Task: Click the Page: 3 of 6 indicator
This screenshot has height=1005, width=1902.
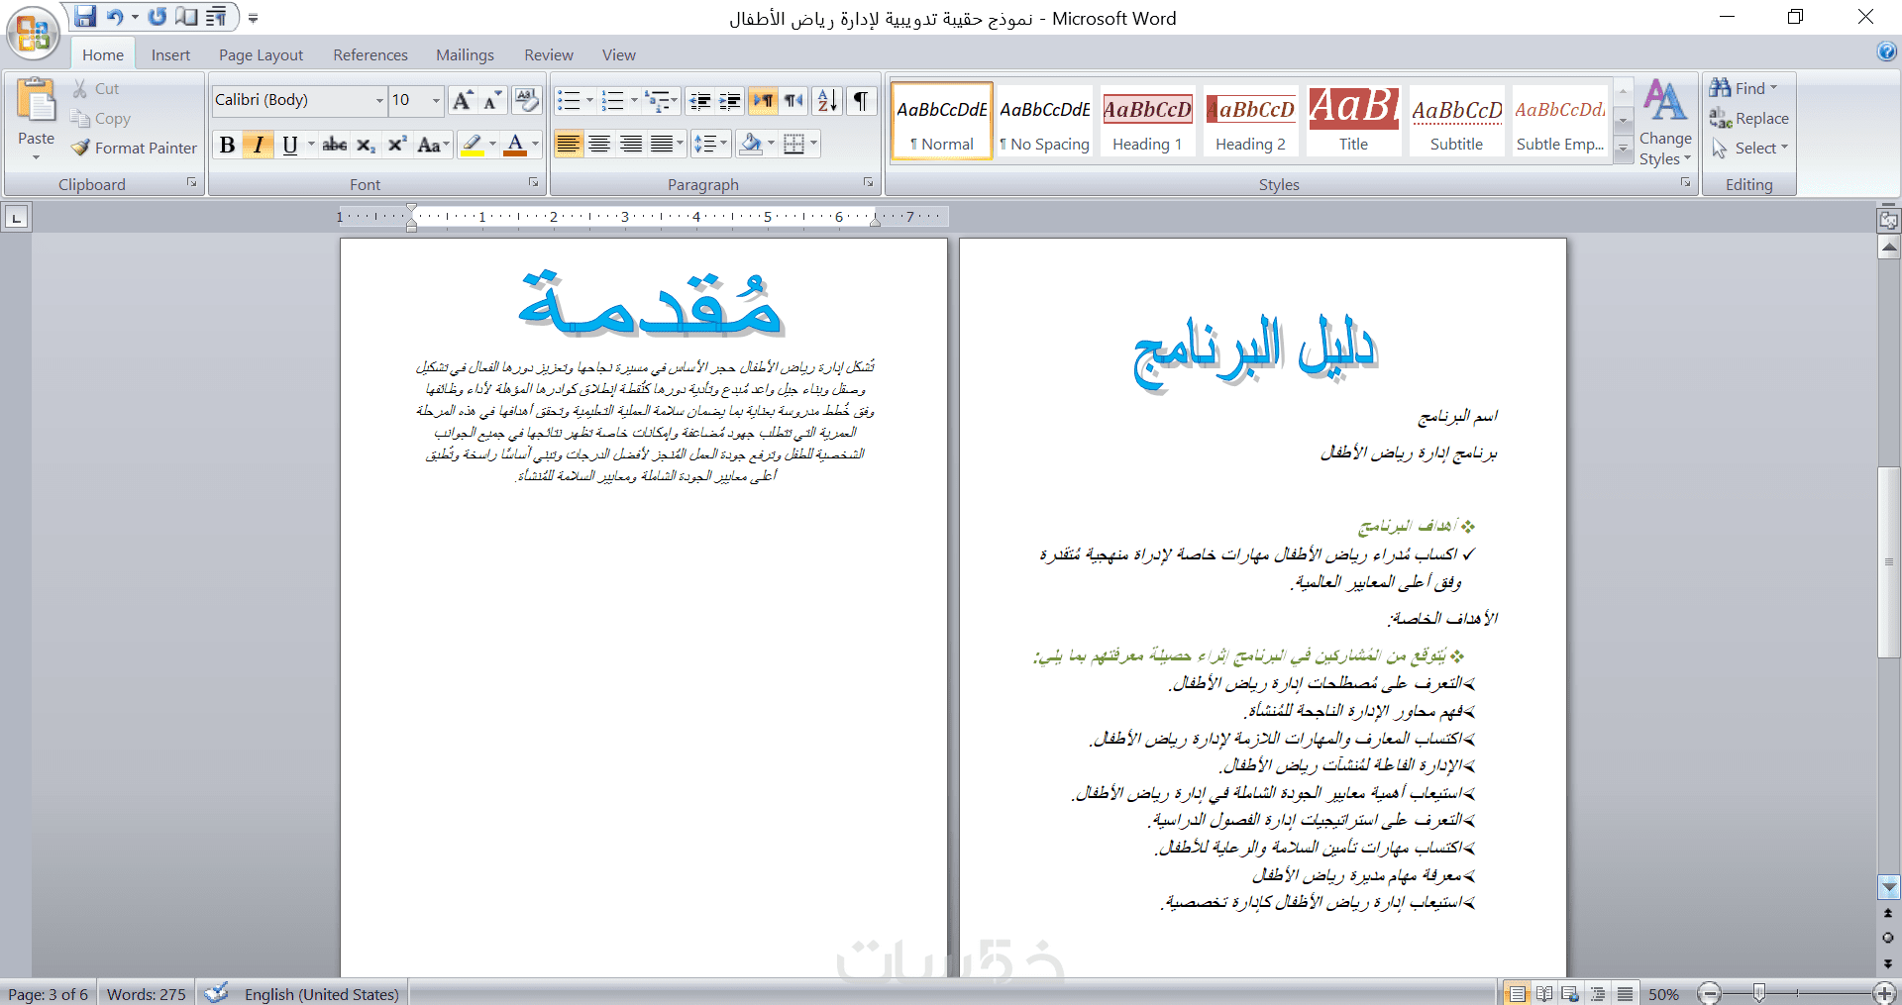Action: tap(48, 994)
